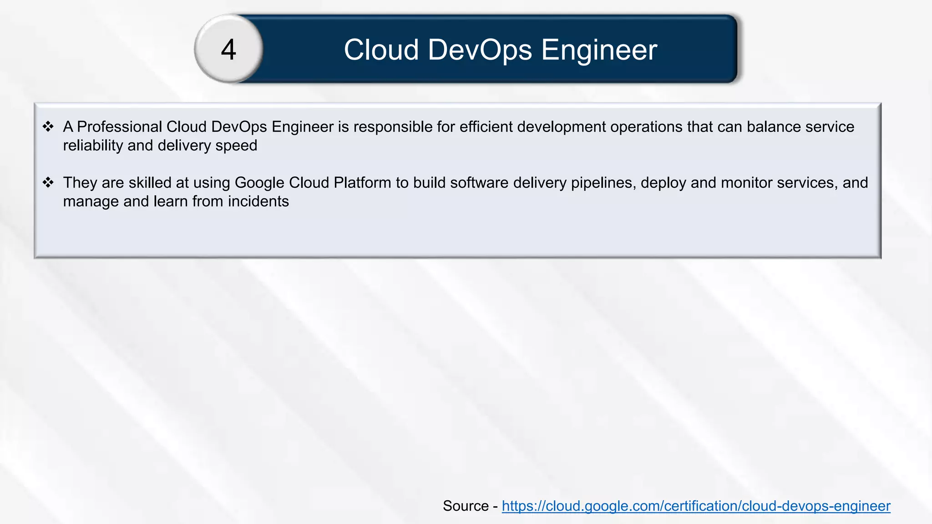Screen dimensions: 932x524
Task: Click the first bullet about Professional Cloud DevOps Engineer
Action: click(458, 136)
